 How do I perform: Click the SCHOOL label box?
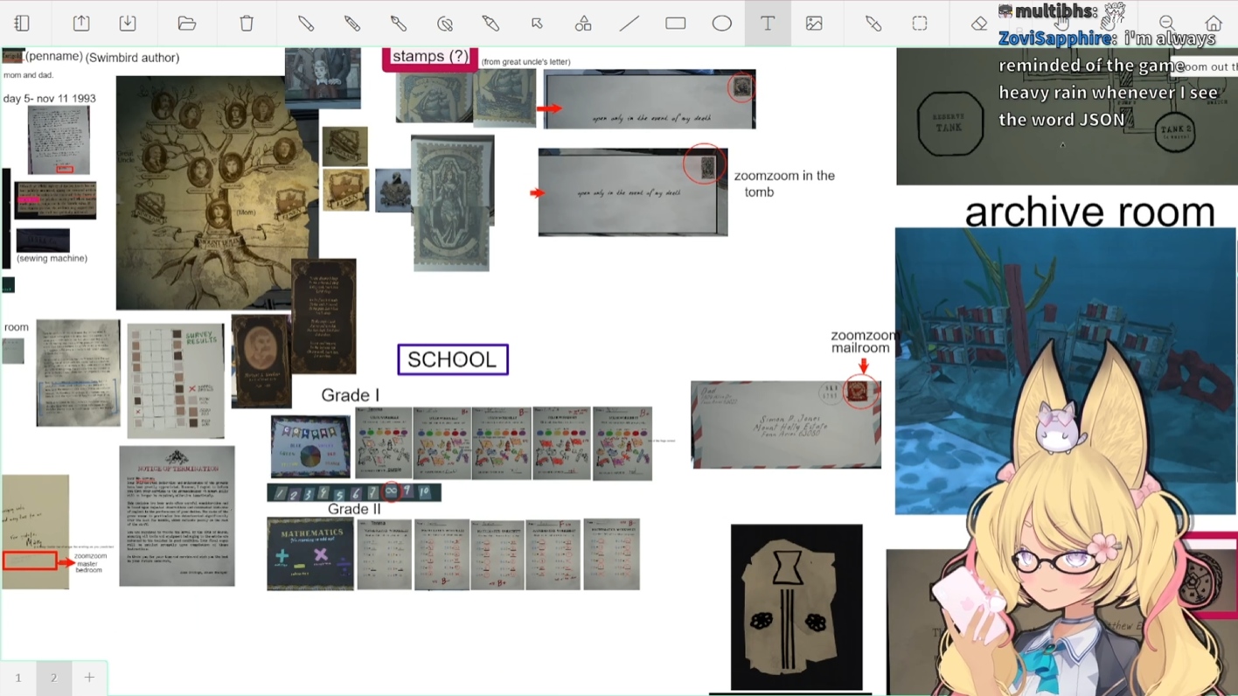coord(453,359)
